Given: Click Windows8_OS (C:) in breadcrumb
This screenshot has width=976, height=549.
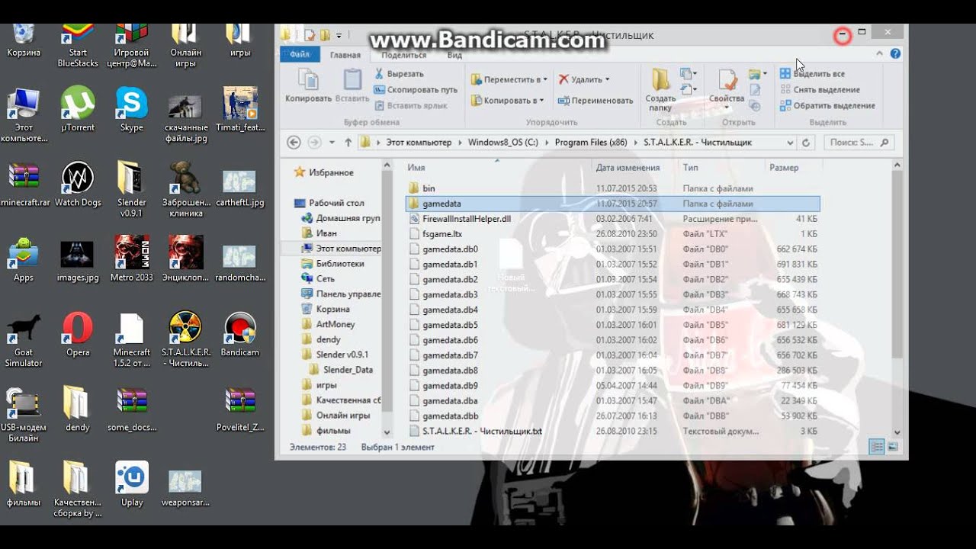Looking at the screenshot, I should [502, 143].
